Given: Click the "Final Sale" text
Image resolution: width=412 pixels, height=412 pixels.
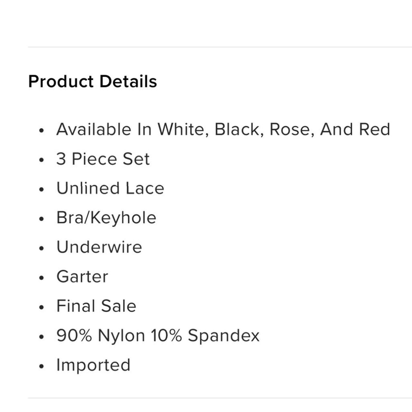Looking at the screenshot, I should click(96, 306).
